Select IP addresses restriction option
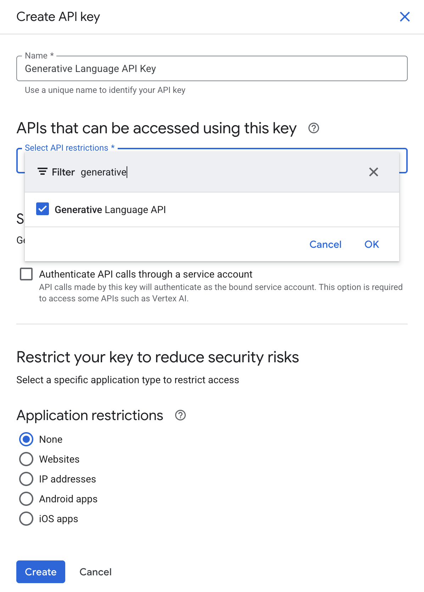Viewport: 424px width, 592px height. [26, 479]
